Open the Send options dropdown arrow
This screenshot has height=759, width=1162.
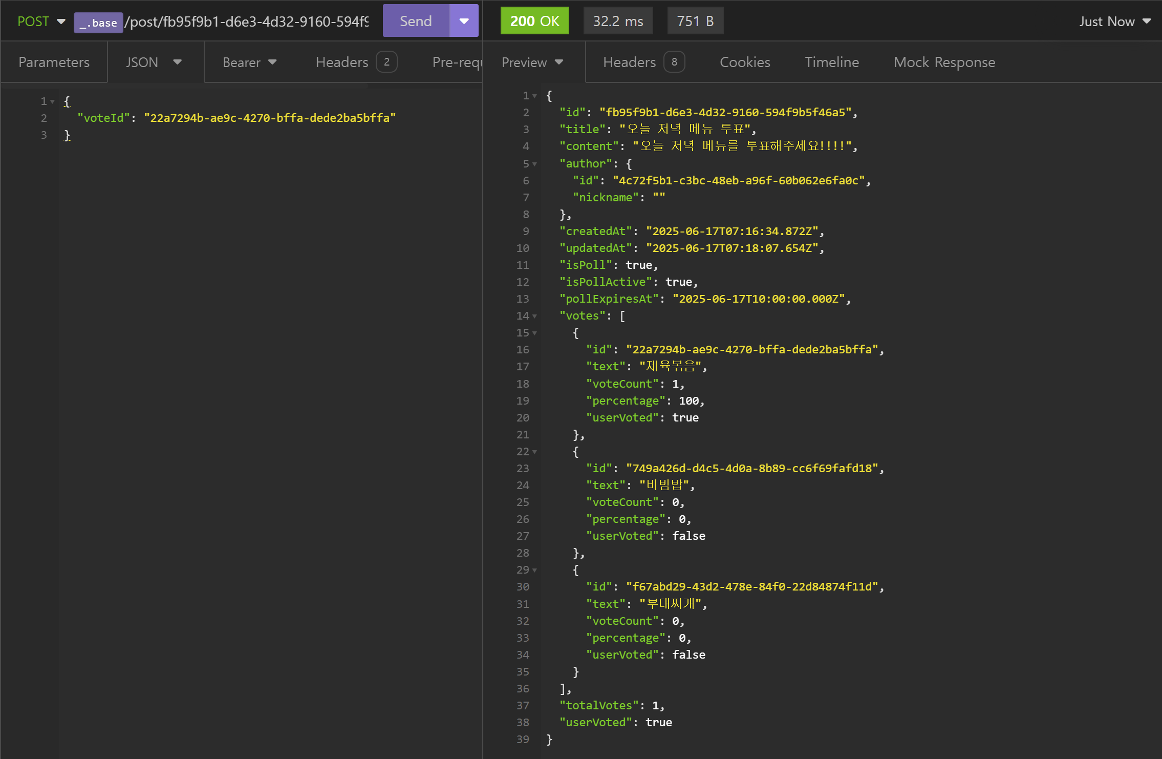[x=464, y=21]
